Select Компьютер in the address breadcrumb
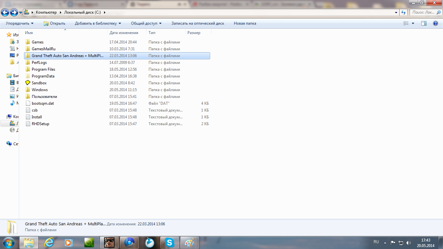The image size is (443, 249). click(x=46, y=12)
